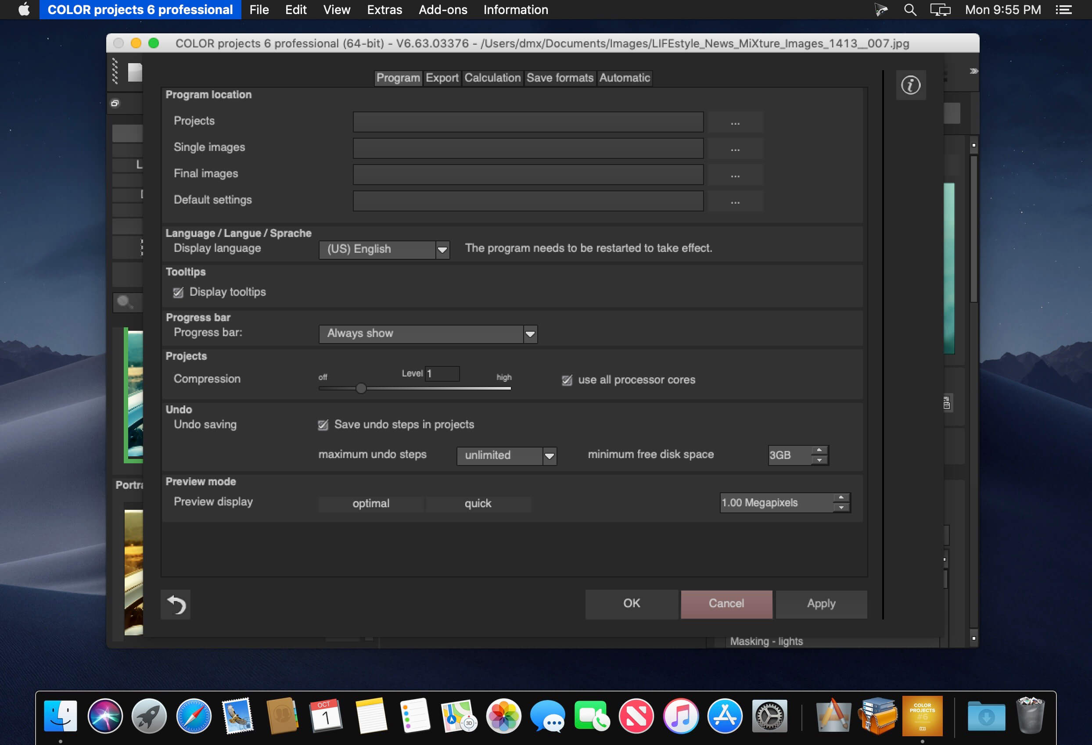Open Finder from the dock

[x=61, y=716]
